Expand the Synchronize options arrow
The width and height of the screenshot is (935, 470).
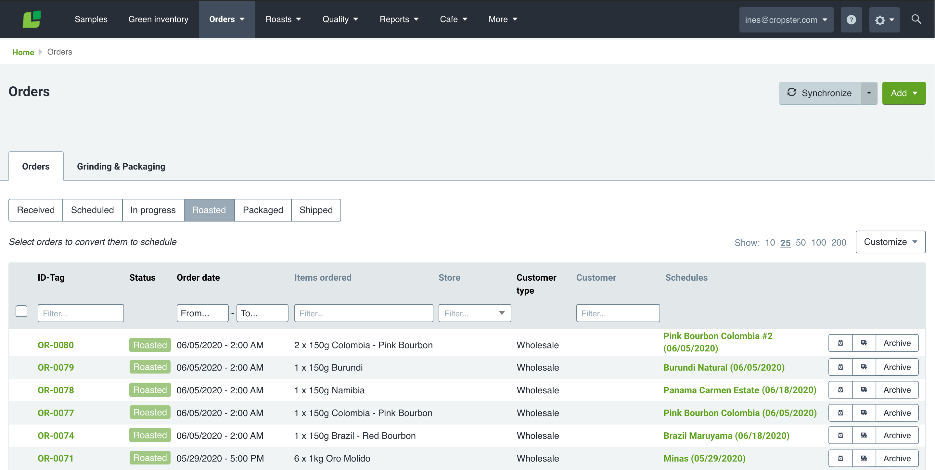[x=869, y=93]
